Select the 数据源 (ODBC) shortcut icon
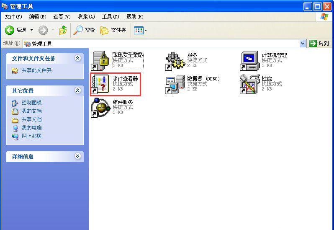Viewport: 334px width, 230px height. tap(175, 84)
